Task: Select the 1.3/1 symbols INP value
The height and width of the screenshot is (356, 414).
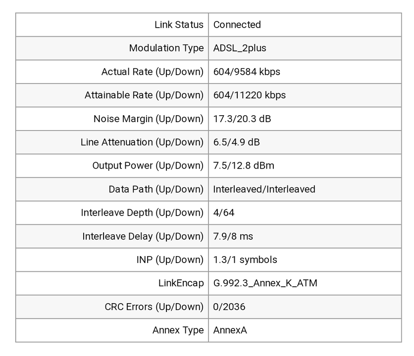Action: pos(245,260)
